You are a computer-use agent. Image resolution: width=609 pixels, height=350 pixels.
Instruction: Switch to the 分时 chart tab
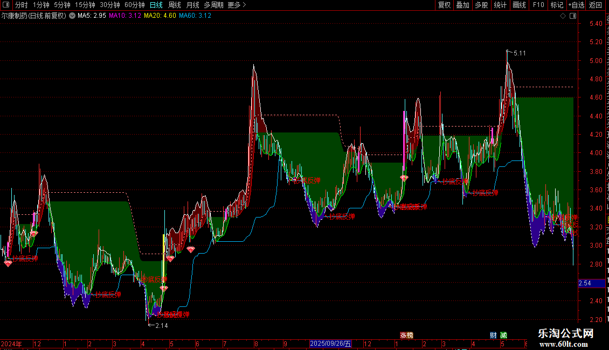click(x=22, y=5)
